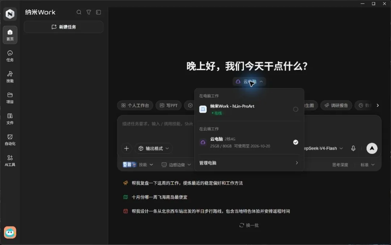Open the 边想边做 dropdown
The image size is (391, 245).
(176, 165)
